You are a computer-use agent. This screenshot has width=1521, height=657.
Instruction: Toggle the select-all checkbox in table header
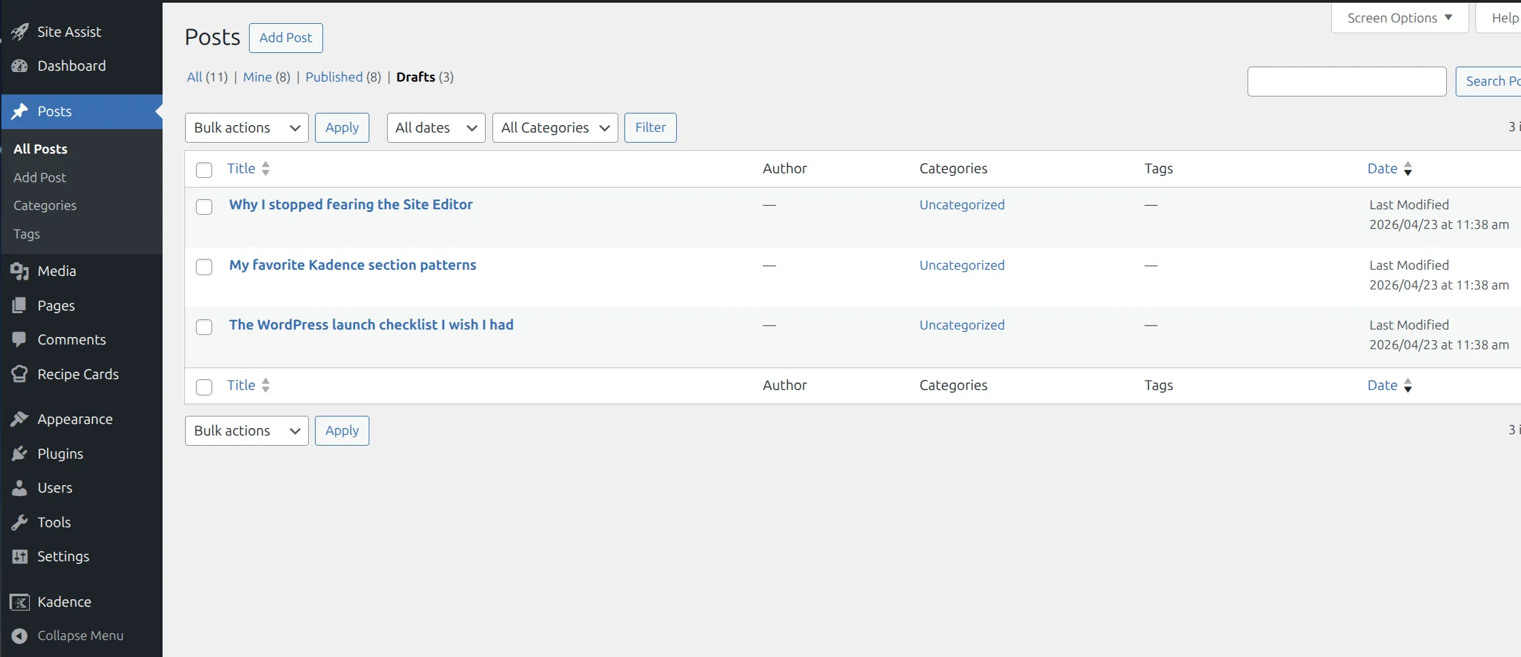pyautogui.click(x=204, y=170)
